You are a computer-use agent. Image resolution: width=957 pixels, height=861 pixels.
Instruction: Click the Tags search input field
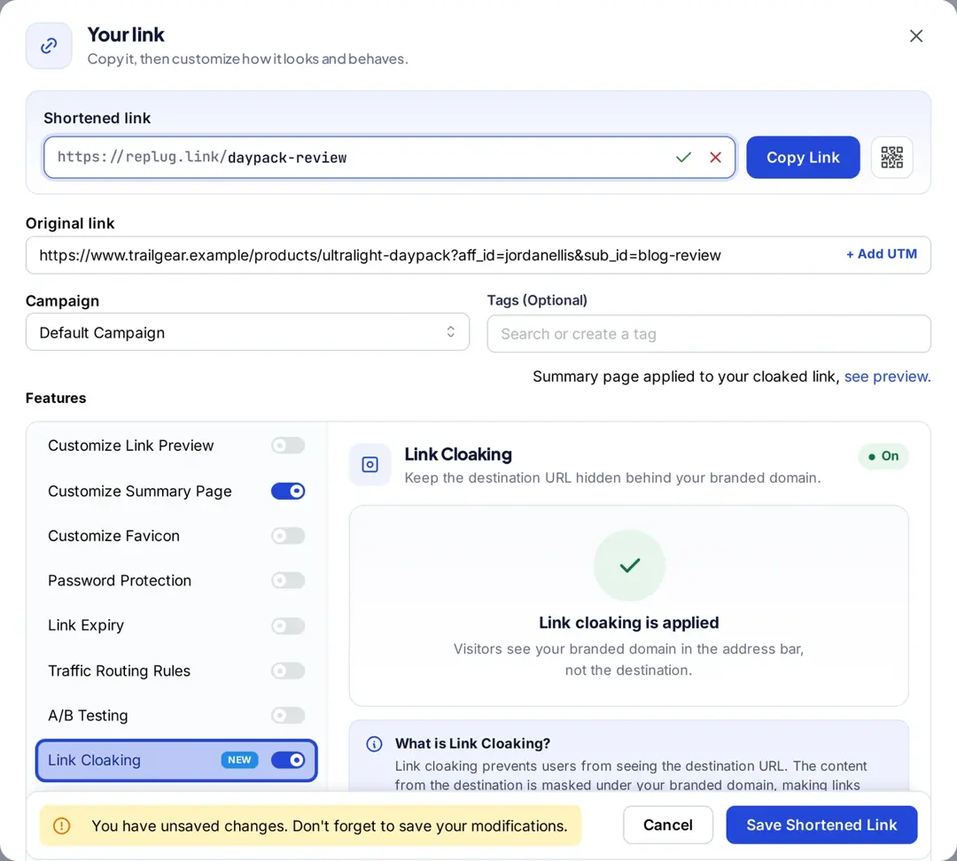(x=709, y=334)
